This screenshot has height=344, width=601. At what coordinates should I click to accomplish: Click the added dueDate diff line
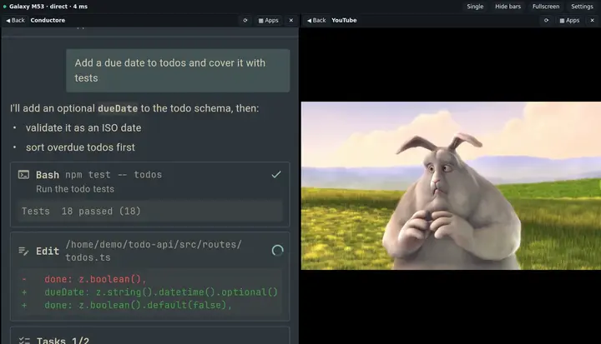click(161, 292)
